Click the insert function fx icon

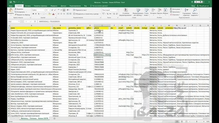coord(35,22)
